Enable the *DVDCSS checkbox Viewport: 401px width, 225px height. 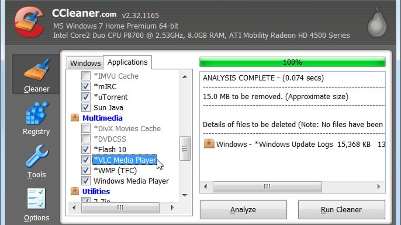[x=86, y=139]
